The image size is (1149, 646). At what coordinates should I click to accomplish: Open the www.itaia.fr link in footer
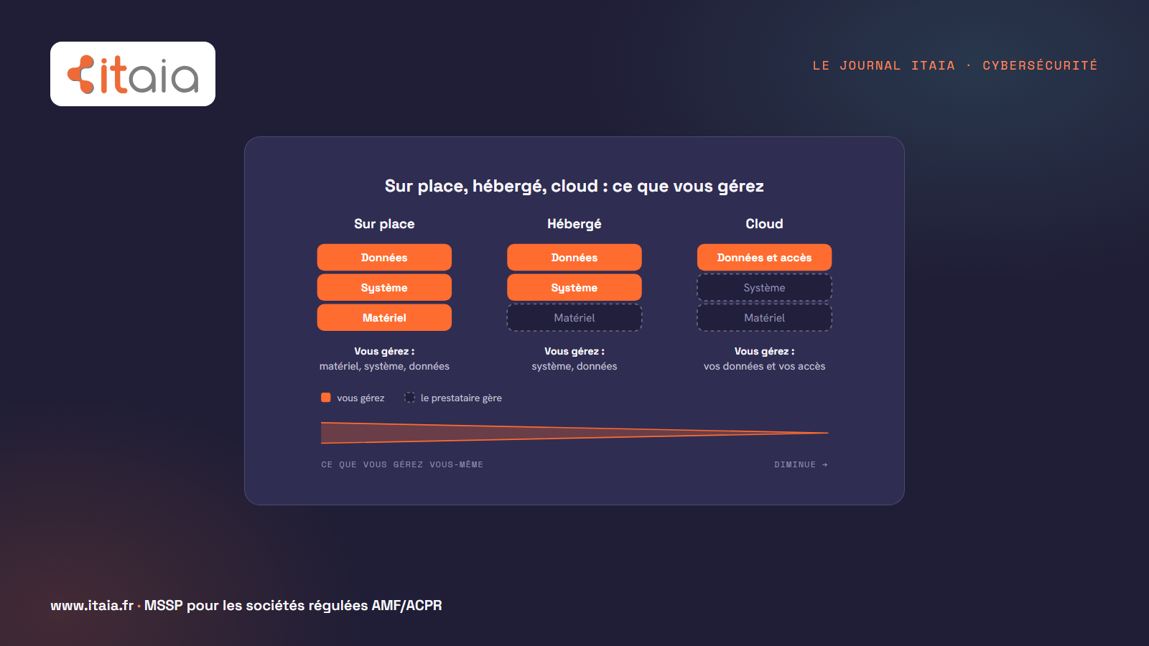point(92,606)
